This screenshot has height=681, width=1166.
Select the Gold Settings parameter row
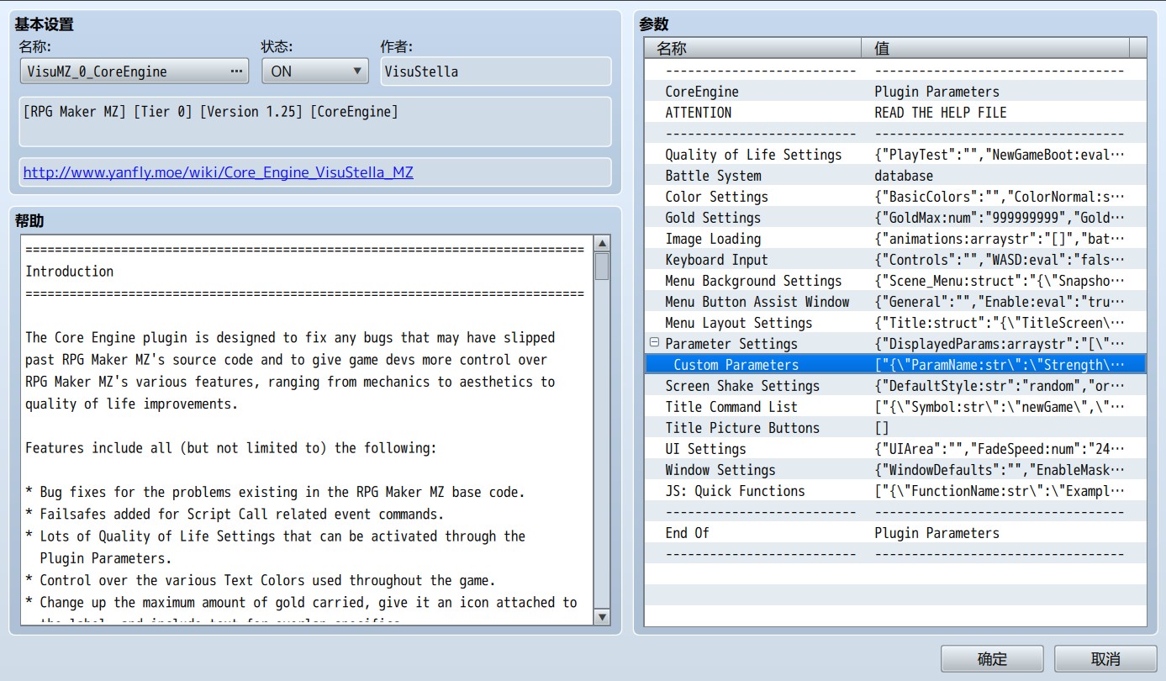point(895,218)
